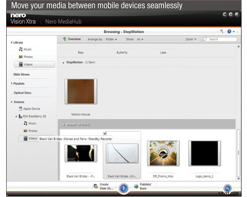This screenshot has height=197, width=247.
Task: Open Slide Shows in sidebar
Action: pyautogui.click(x=21, y=74)
